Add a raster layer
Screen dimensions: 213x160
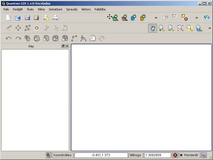click(124, 18)
